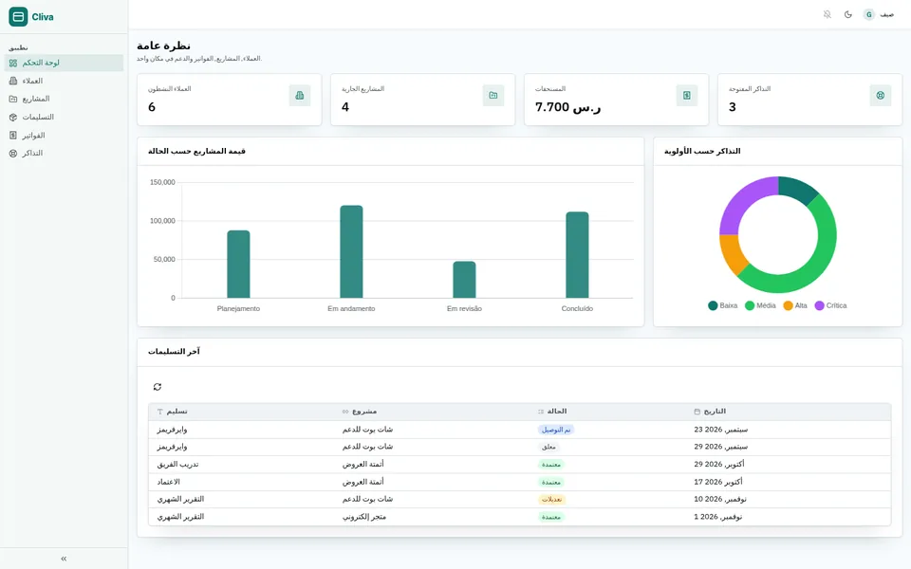
Task: Open التسليمات in the sidebar
Action: pos(64,117)
